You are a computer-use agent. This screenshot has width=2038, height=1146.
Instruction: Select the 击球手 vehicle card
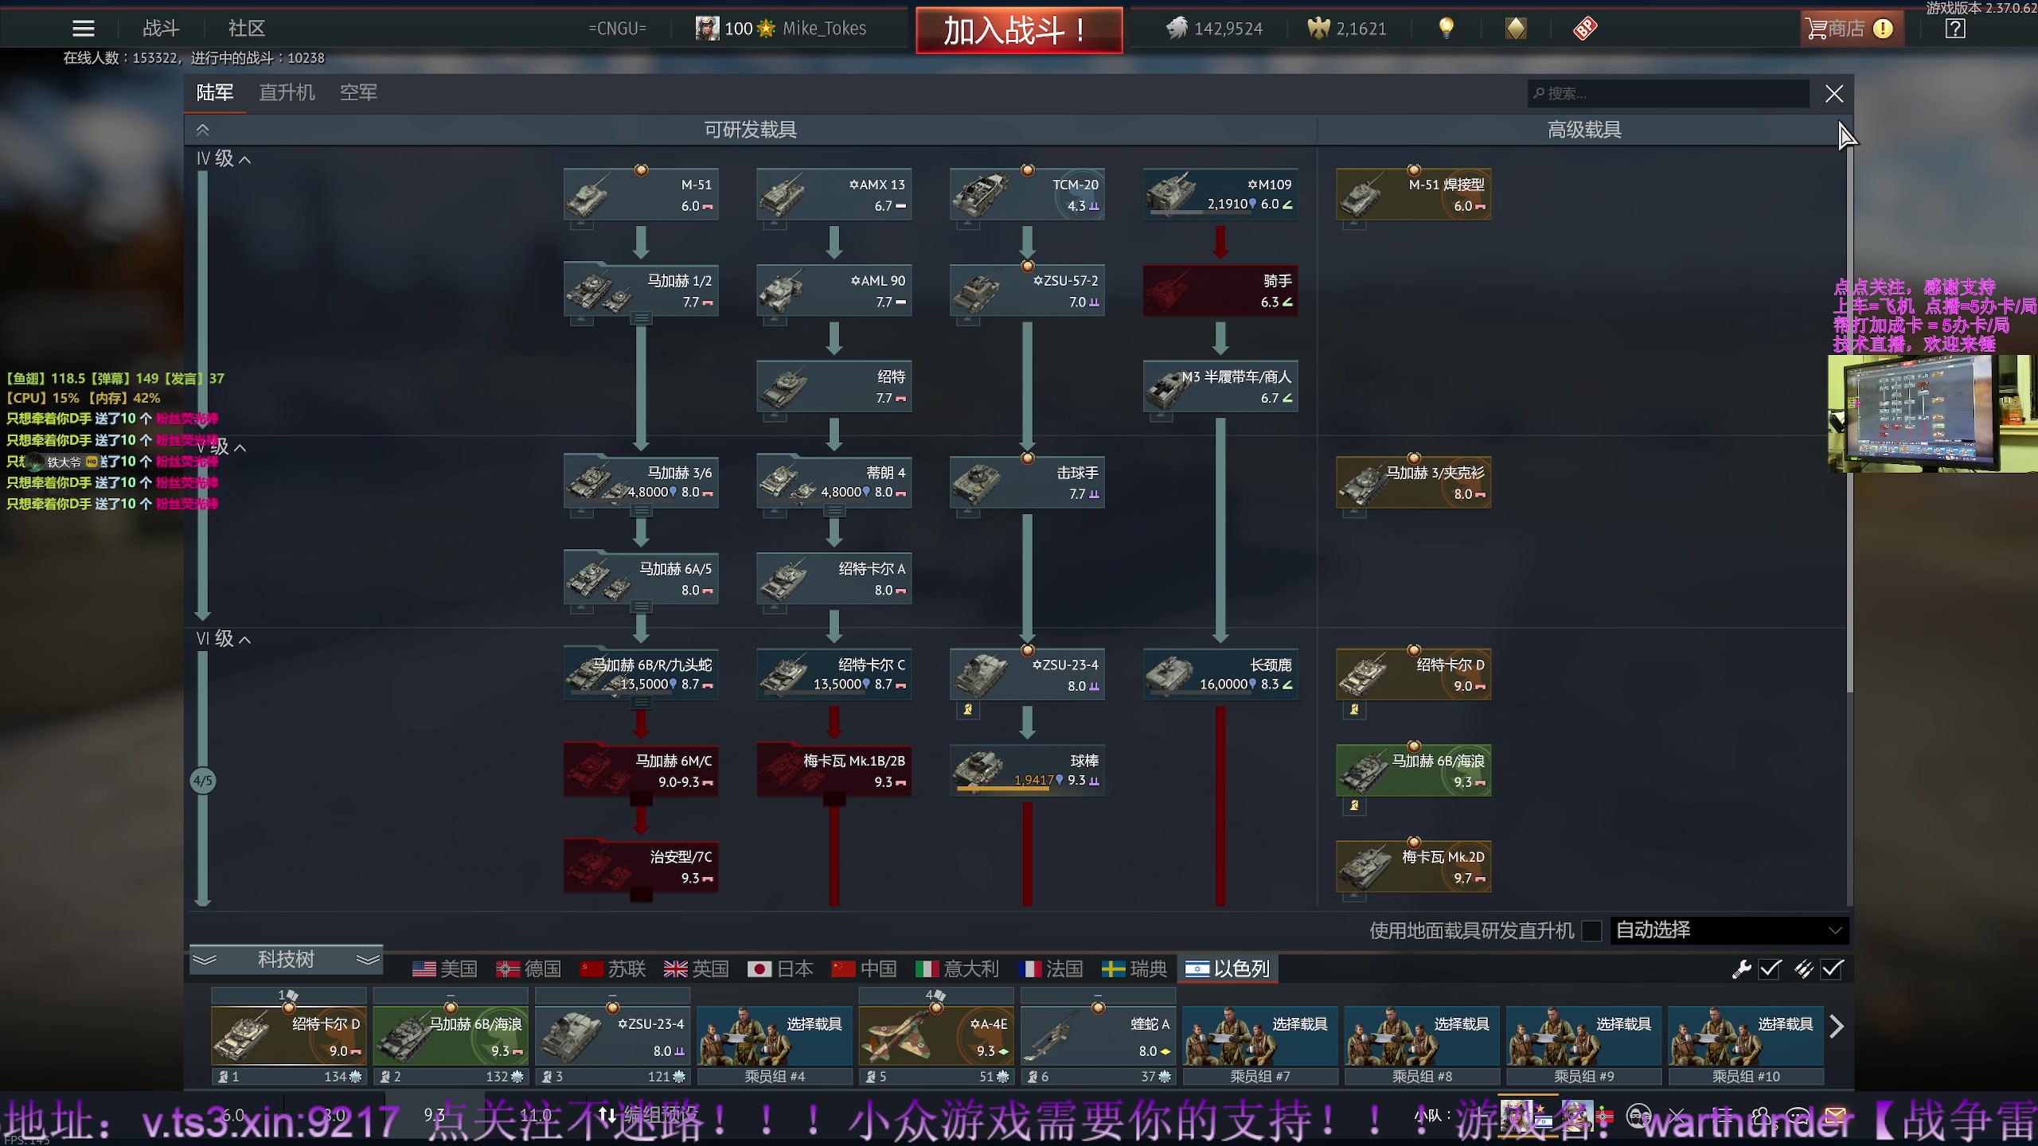click(1027, 483)
